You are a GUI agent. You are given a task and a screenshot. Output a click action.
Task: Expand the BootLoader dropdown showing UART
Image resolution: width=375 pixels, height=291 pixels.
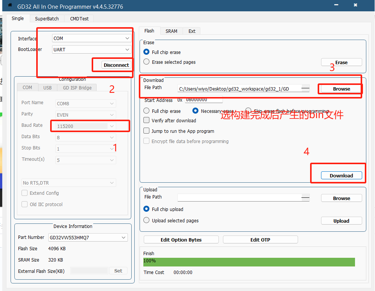pos(92,49)
